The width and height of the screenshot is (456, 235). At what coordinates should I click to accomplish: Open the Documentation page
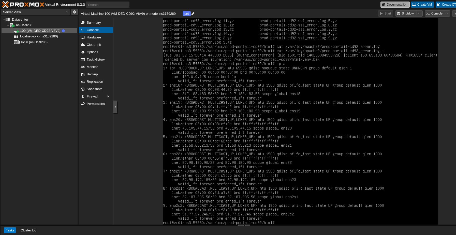395,4
